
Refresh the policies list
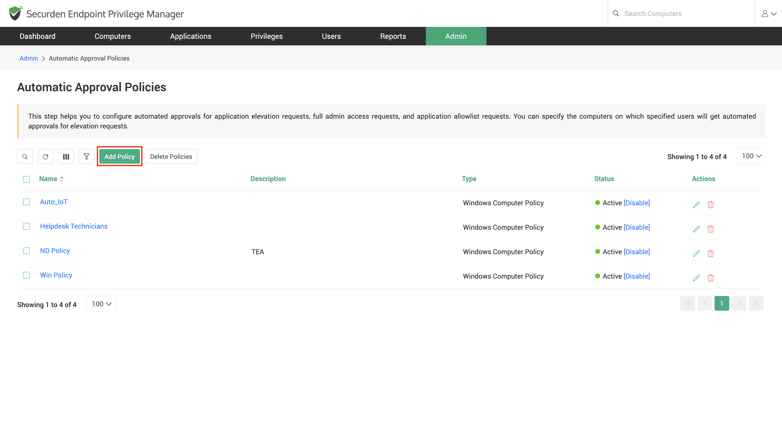[45, 156]
